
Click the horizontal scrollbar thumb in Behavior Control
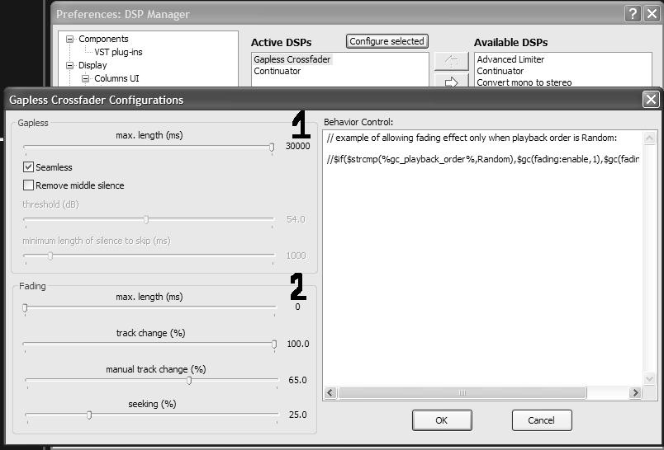462,393
